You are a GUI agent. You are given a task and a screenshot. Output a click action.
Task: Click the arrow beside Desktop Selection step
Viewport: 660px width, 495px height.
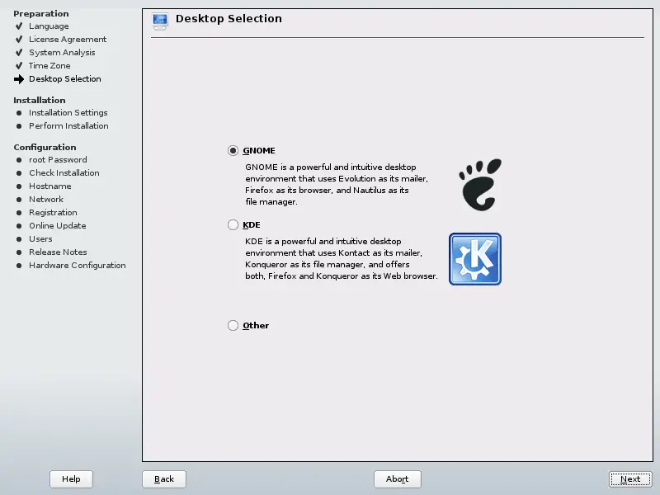[x=19, y=79]
